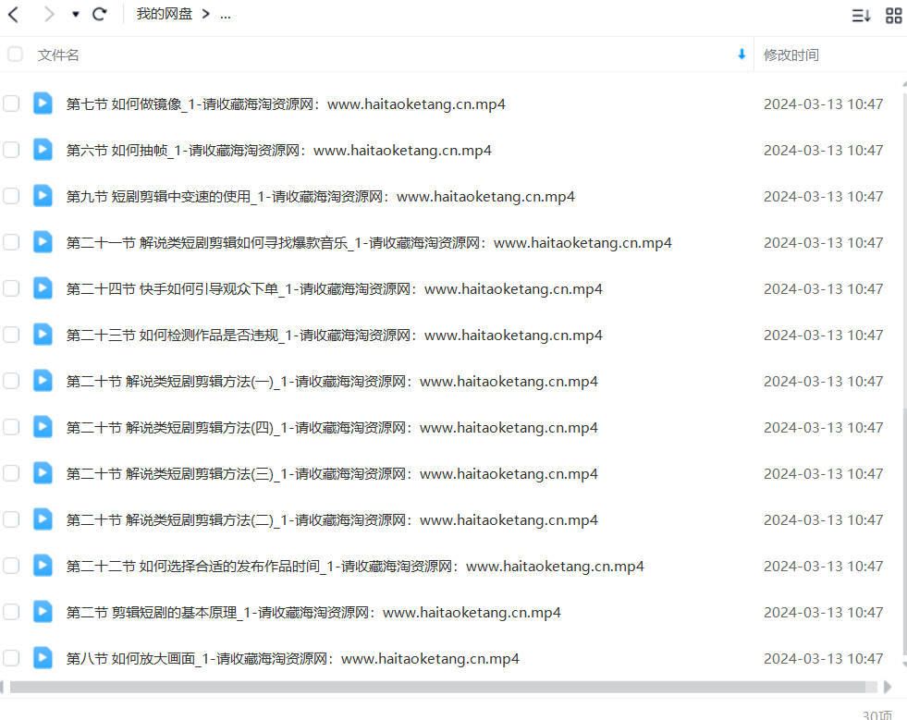Select file name 解说类短剧剪辑方法(二)
The image size is (907, 720).
pos(332,520)
